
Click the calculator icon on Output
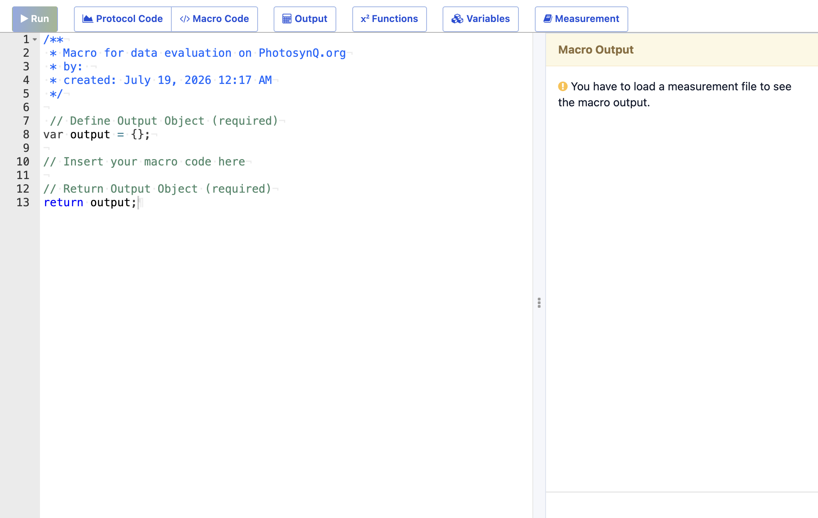click(x=287, y=19)
